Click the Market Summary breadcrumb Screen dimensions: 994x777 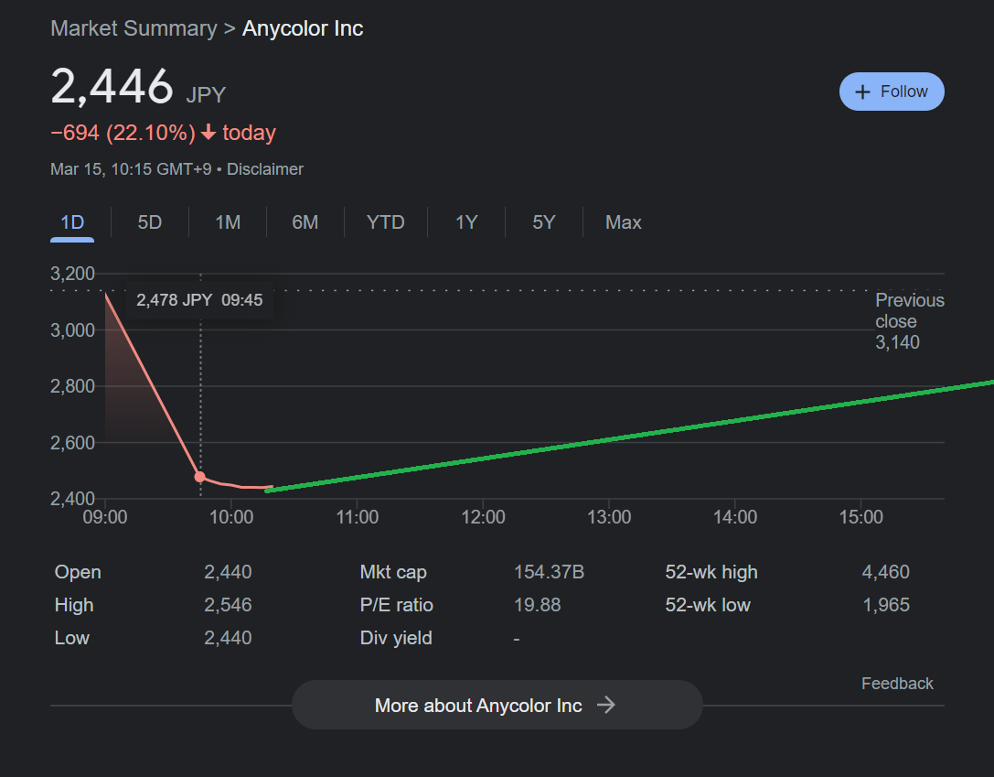point(134,28)
